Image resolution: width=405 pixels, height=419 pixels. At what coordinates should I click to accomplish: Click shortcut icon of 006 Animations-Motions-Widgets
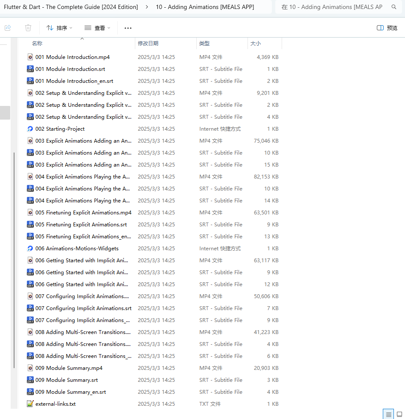click(30, 248)
